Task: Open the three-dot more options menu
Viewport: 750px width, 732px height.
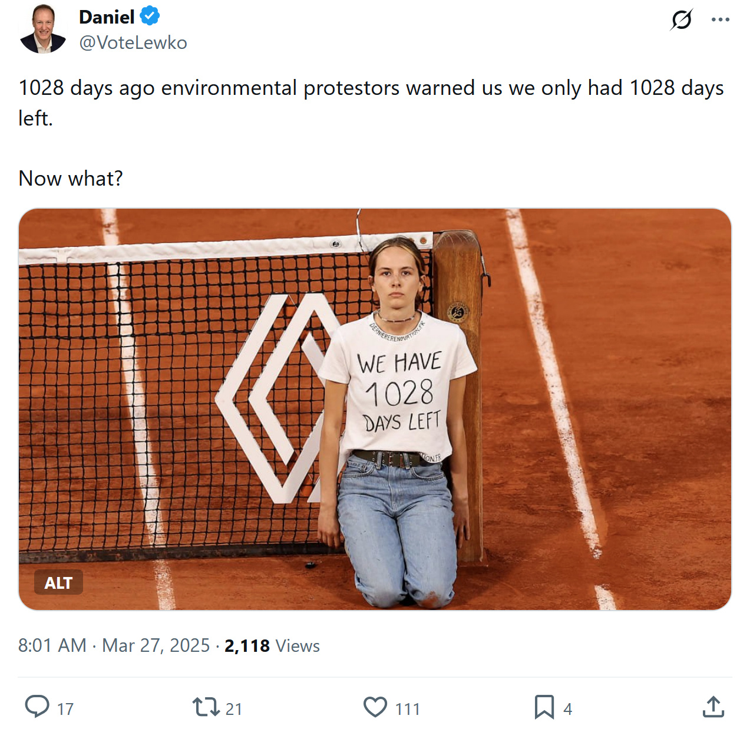Action: click(x=720, y=19)
